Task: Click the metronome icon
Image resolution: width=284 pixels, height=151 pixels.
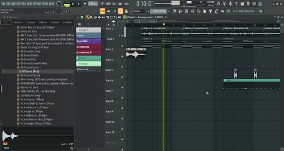Action: pos(102,4)
